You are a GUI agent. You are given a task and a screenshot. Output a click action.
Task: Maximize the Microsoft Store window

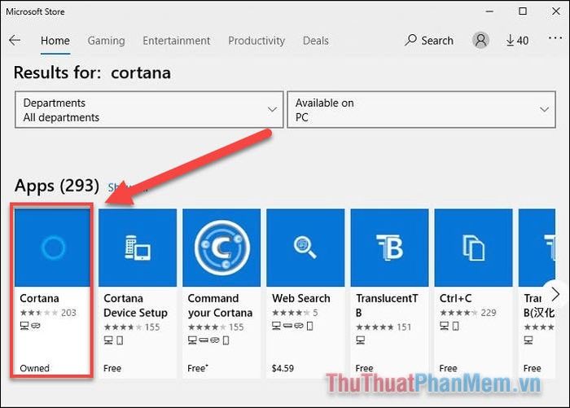pyautogui.click(x=523, y=11)
